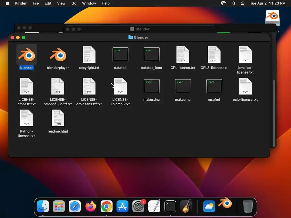Screen dimensions: 291x218
Task: Open Terminal from the Dock
Action: [170, 206]
